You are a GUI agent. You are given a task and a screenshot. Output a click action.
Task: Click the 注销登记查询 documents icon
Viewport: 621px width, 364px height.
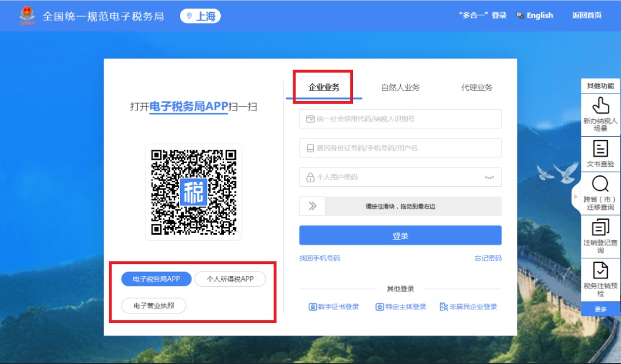tap(600, 228)
